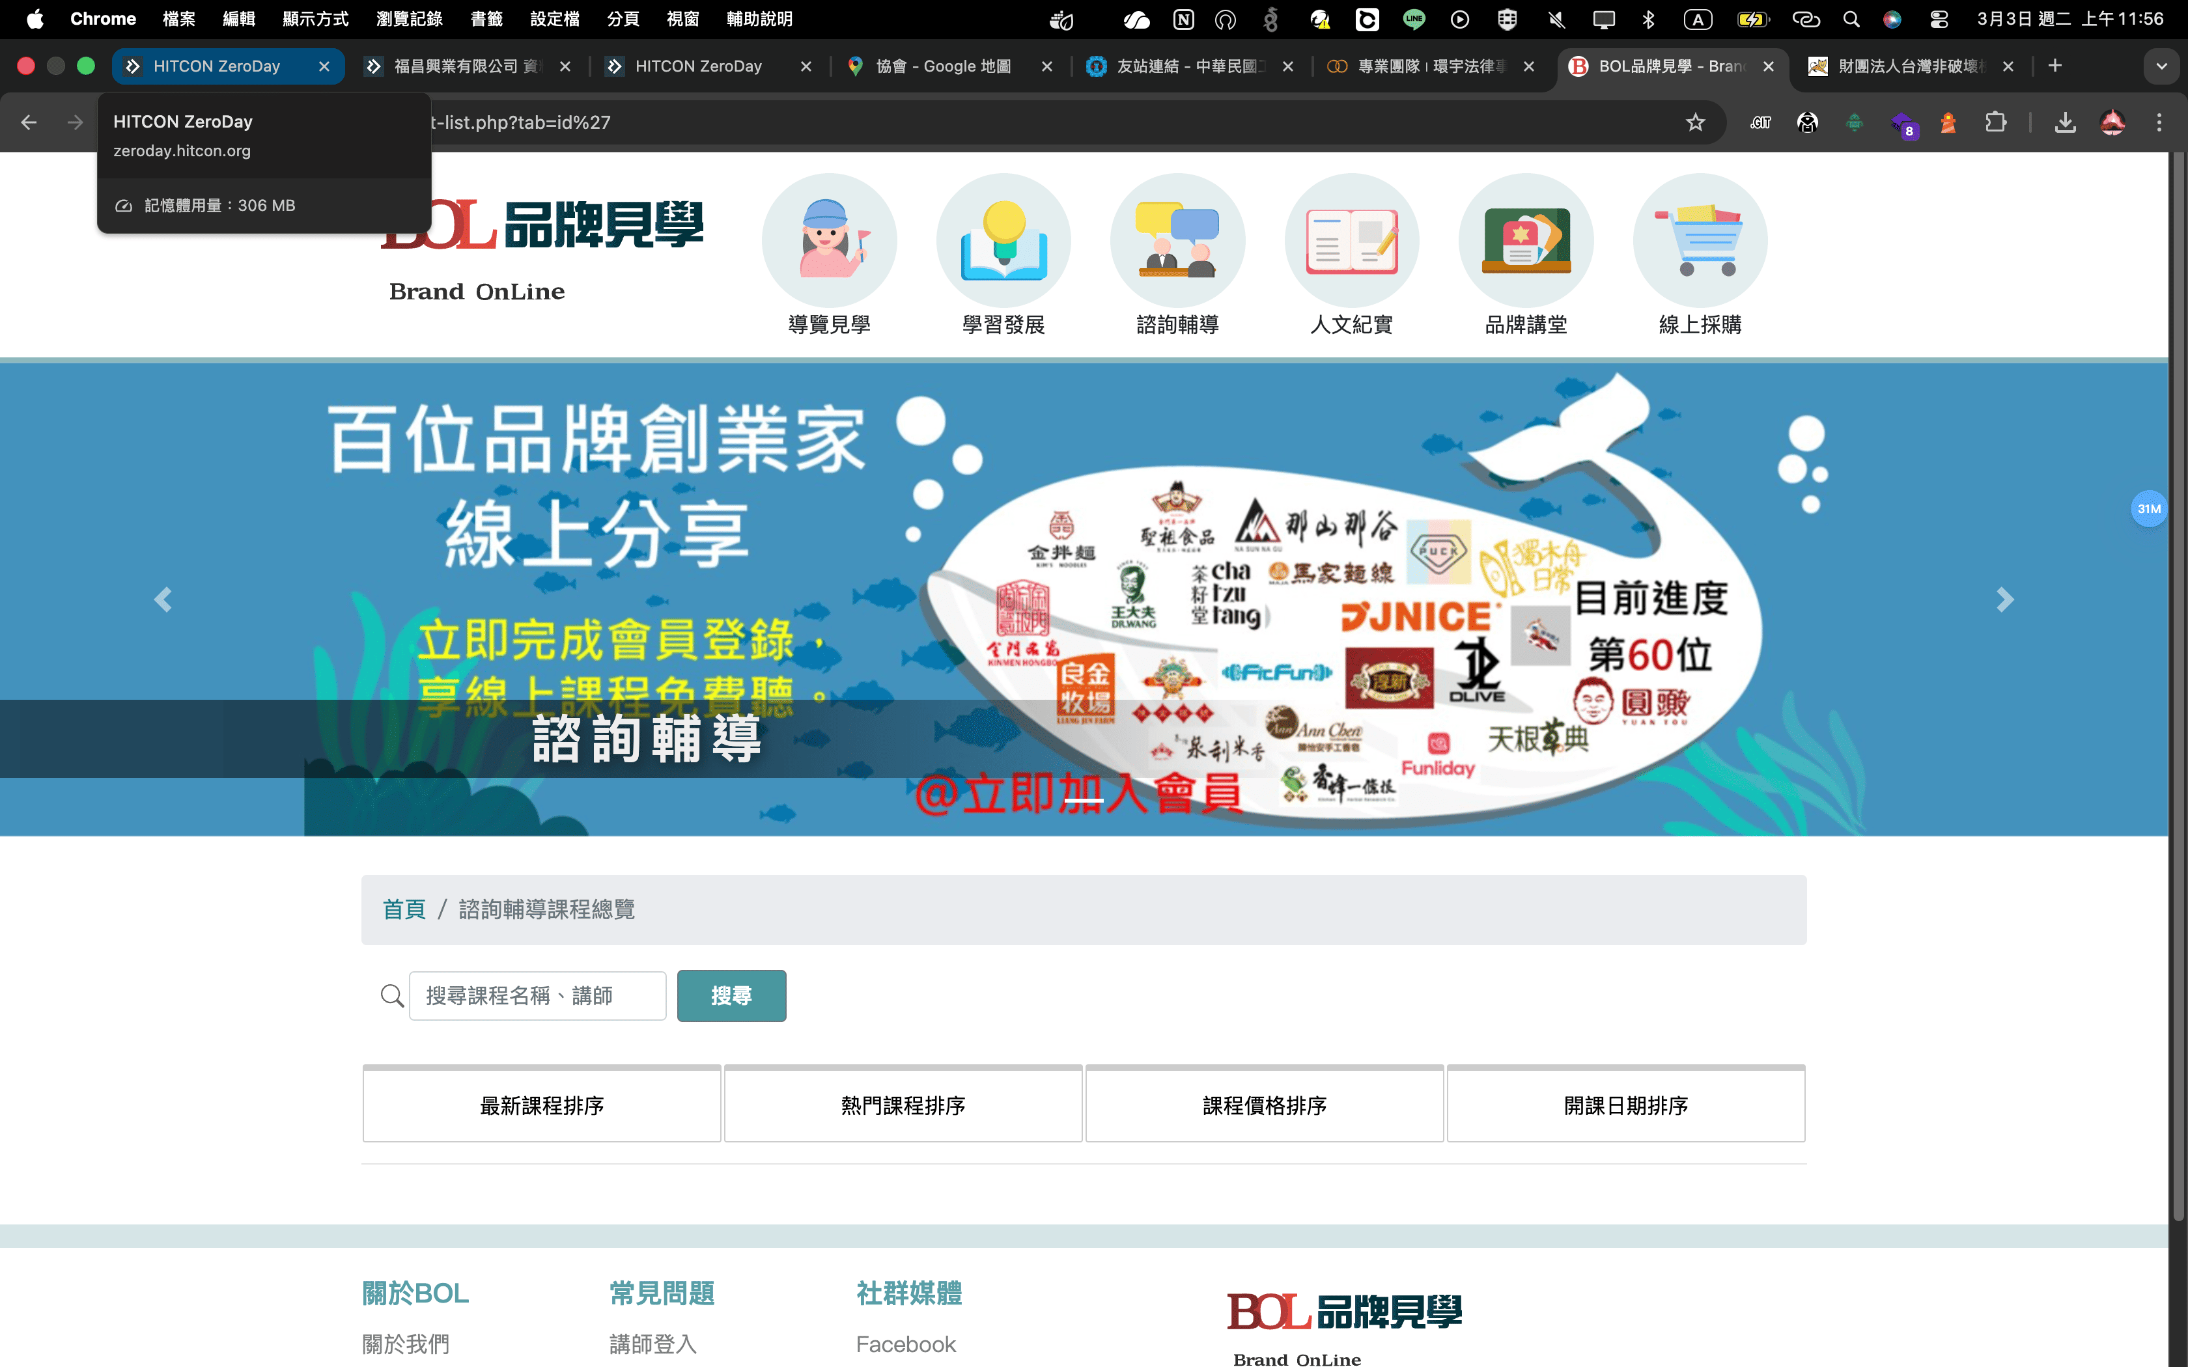Click the Chrome profile avatar

click(2112, 122)
